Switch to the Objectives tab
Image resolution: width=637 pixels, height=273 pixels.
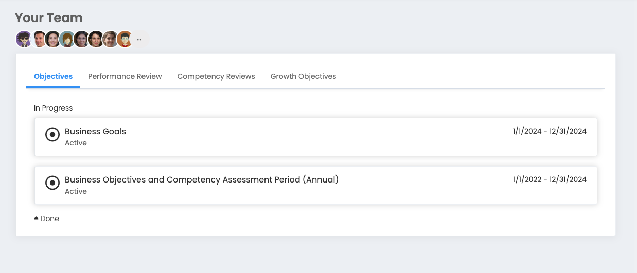coord(53,76)
